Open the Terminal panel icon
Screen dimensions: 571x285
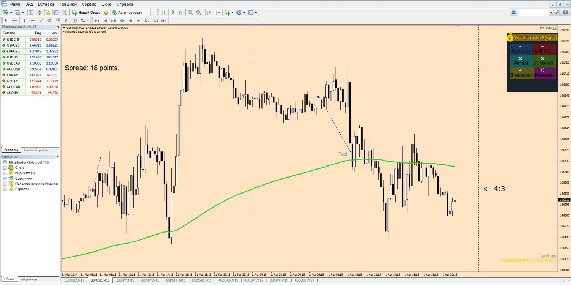pyautogui.click(x=56, y=13)
